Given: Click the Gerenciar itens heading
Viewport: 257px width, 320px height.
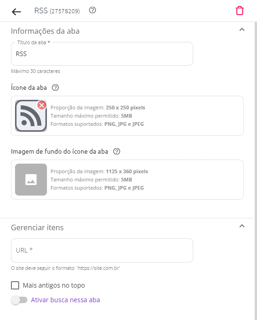Looking at the screenshot, I should pyautogui.click(x=37, y=227).
